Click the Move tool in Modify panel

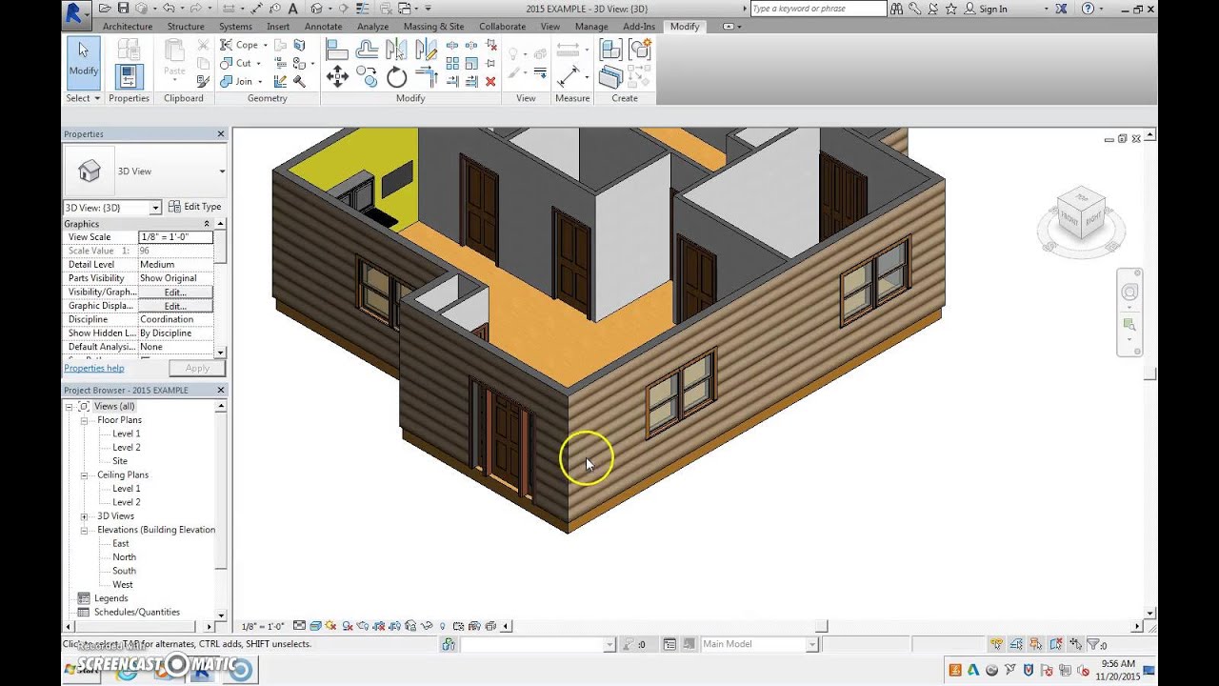click(337, 77)
